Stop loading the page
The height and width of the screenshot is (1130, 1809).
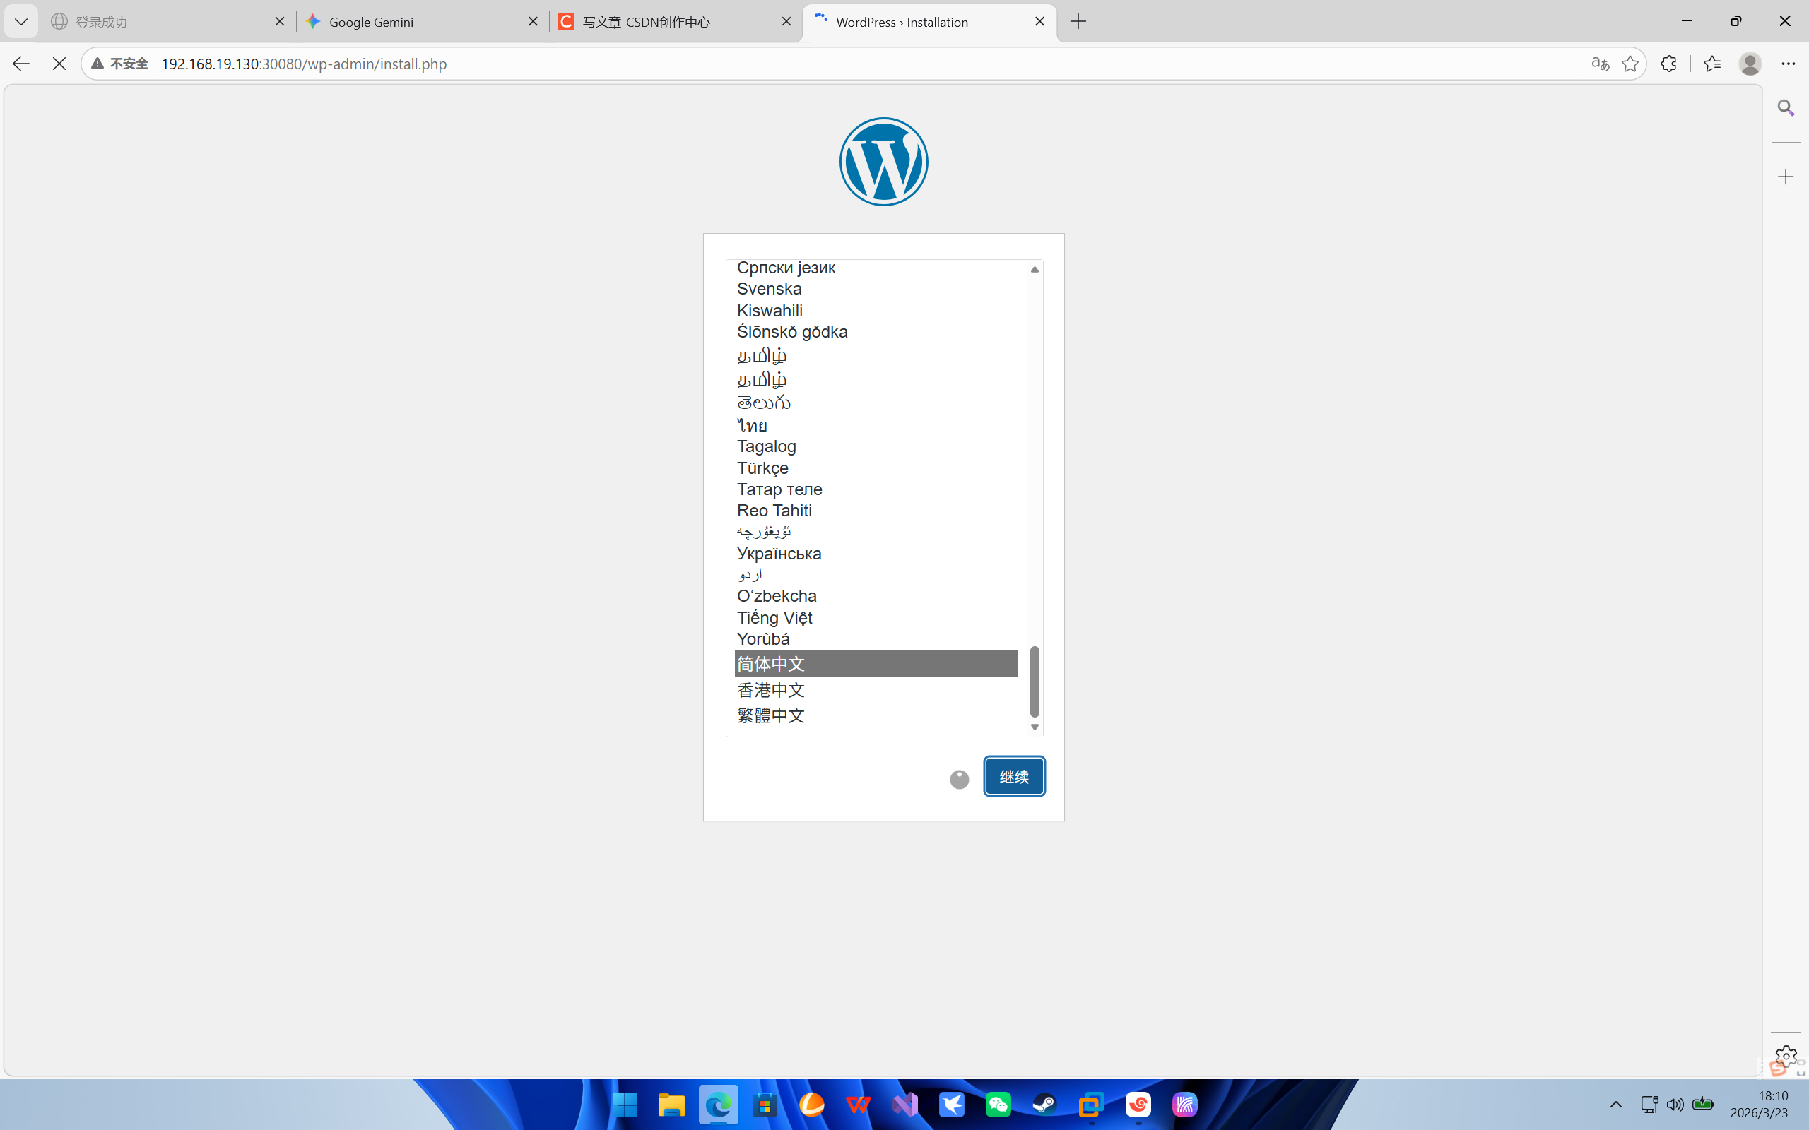[59, 64]
